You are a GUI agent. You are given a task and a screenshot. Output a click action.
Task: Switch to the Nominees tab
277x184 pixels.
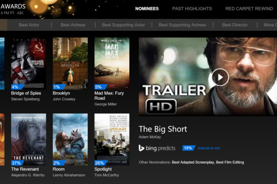(147, 8)
